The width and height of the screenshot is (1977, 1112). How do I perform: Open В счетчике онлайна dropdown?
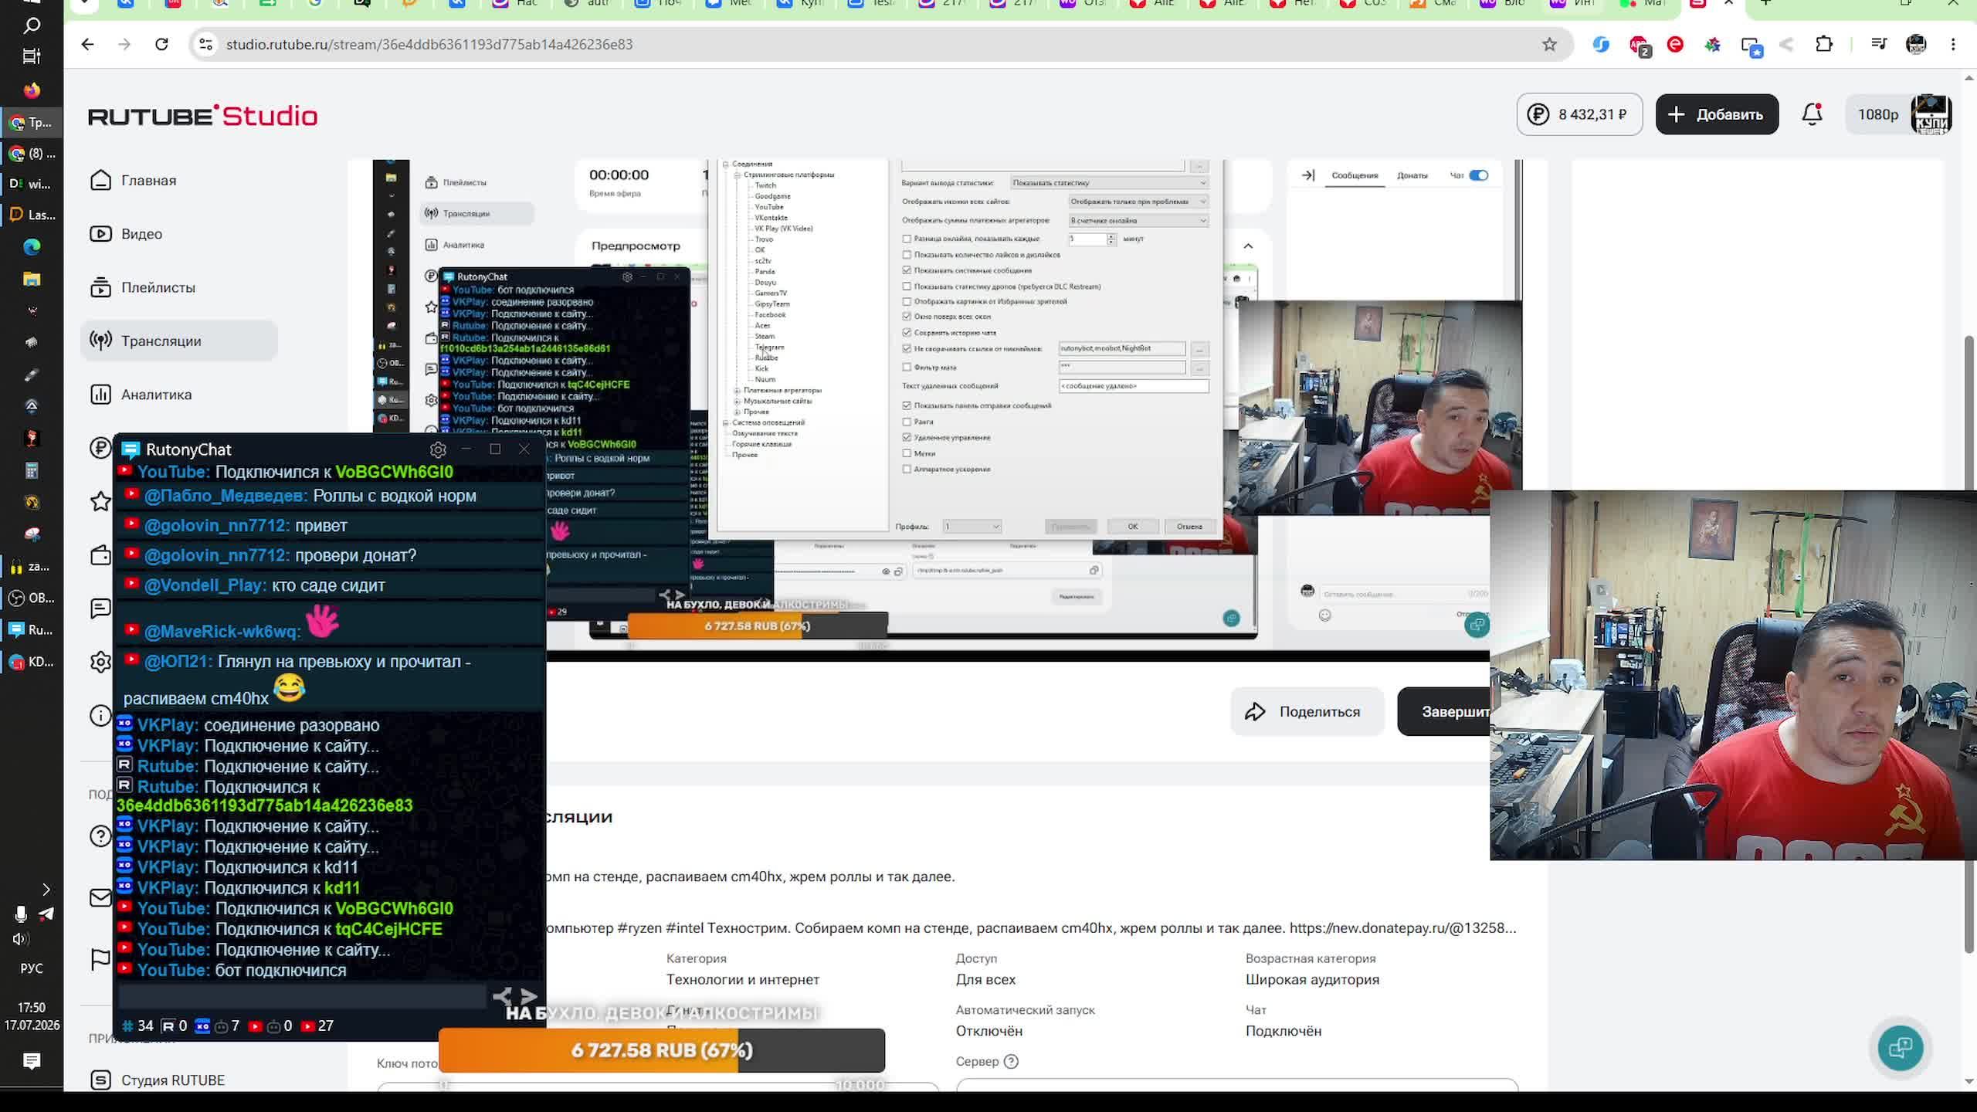pyautogui.click(x=1138, y=220)
